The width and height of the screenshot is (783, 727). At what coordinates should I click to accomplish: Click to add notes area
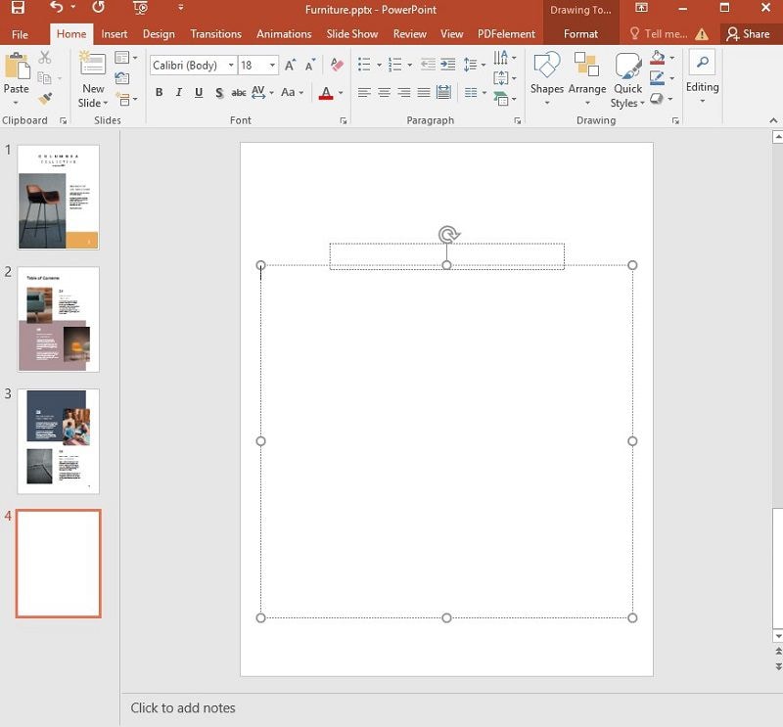(x=183, y=708)
